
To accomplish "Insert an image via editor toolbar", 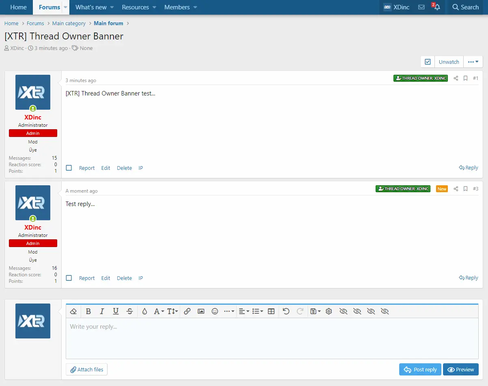I will point(201,311).
